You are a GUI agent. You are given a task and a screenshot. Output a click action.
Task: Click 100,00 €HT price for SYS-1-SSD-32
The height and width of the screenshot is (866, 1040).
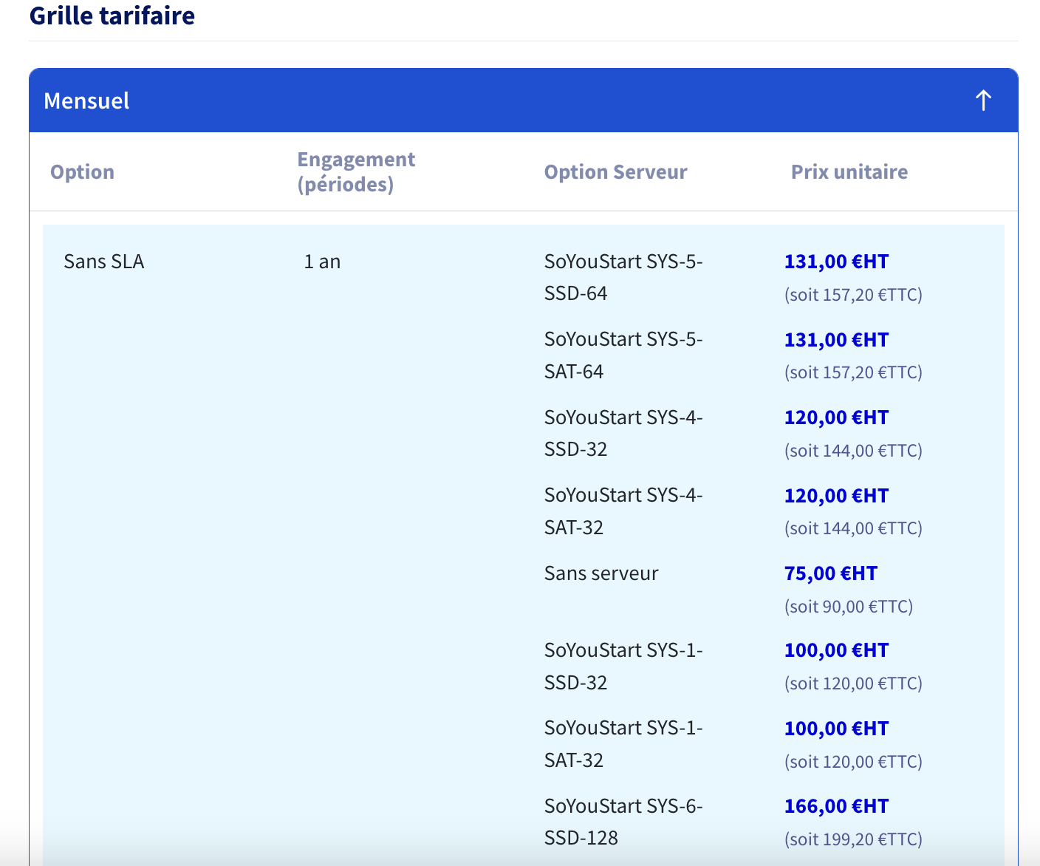coord(836,650)
